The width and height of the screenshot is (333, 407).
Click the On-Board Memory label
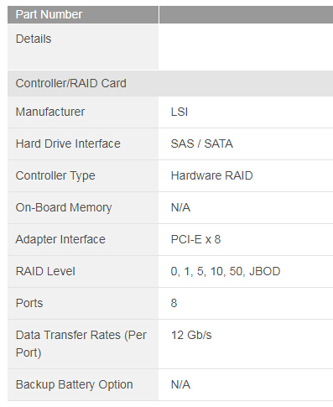coord(64,207)
